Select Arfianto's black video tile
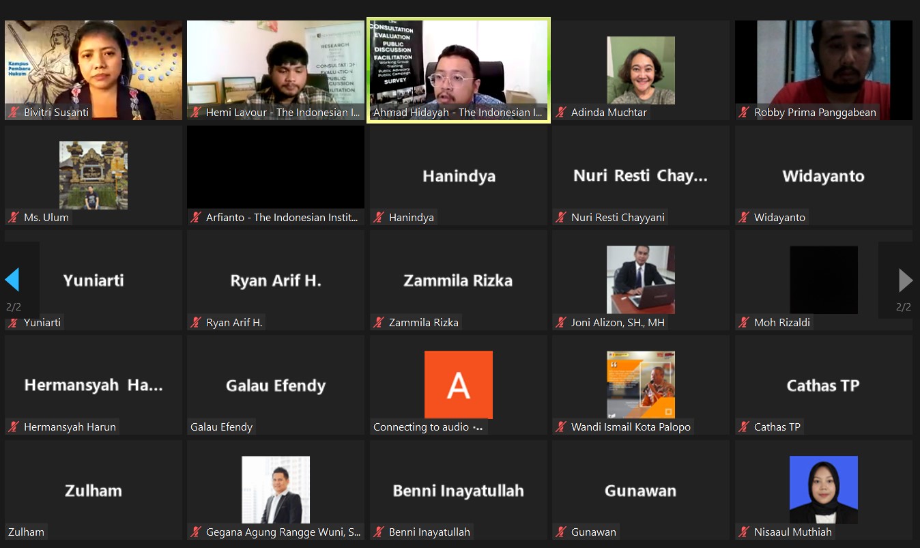The width and height of the screenshot is (920, 548). (276, 167)
